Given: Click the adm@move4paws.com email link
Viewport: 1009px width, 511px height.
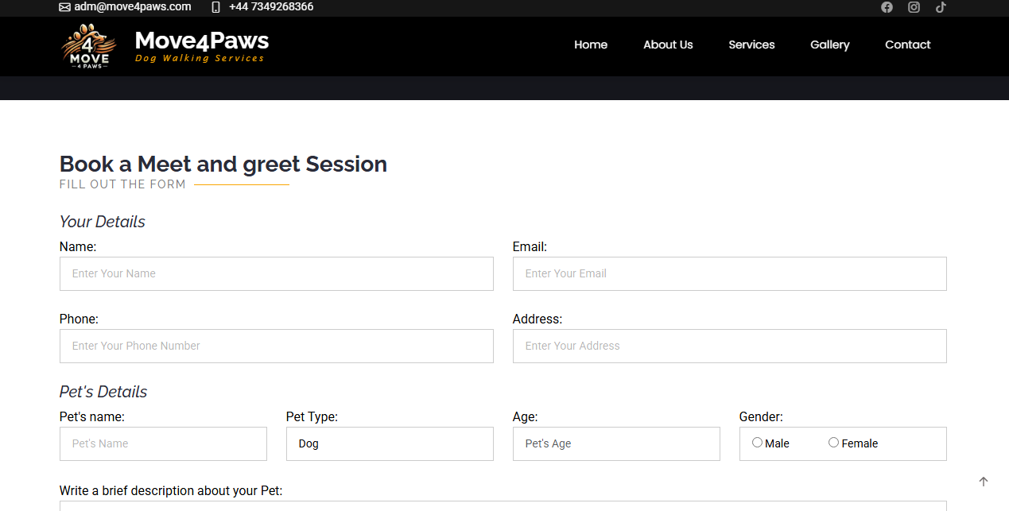Looking at the screenshot, I should coord(133,7).
